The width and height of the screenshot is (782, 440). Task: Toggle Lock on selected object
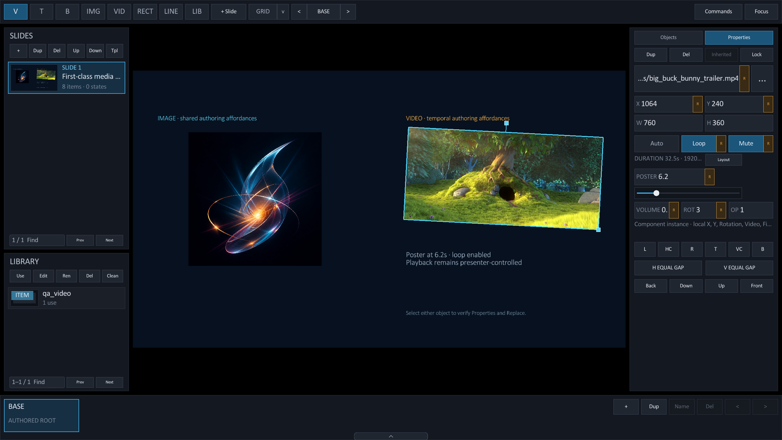tap(757, 55)
